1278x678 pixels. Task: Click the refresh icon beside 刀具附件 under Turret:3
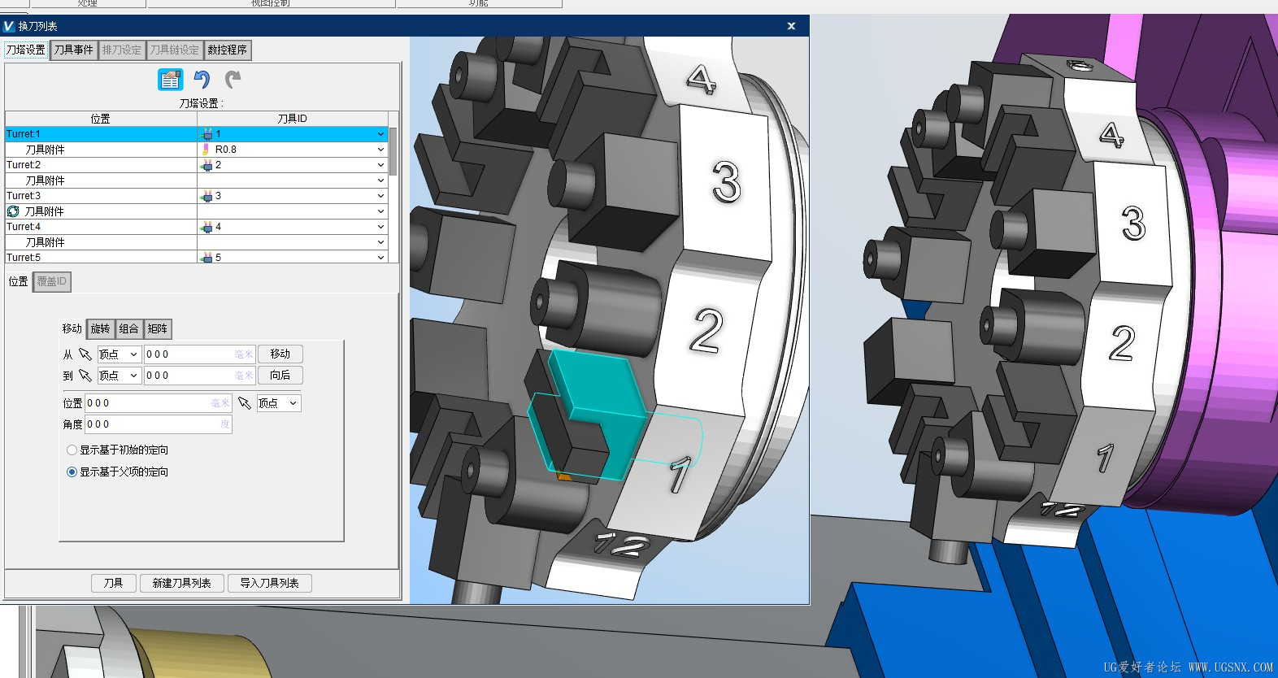(x=13, y=211)
